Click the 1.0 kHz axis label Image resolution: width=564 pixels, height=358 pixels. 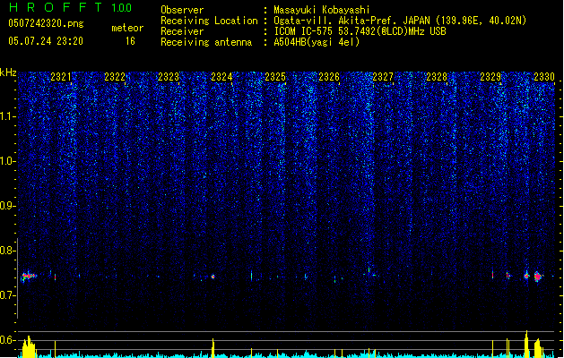[x=7, y=161]
